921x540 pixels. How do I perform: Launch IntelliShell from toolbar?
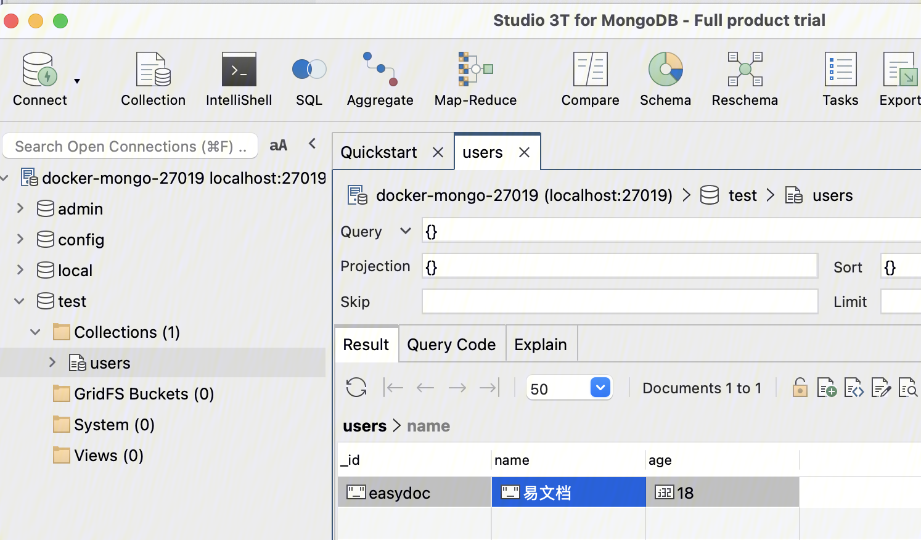[239, 80]
